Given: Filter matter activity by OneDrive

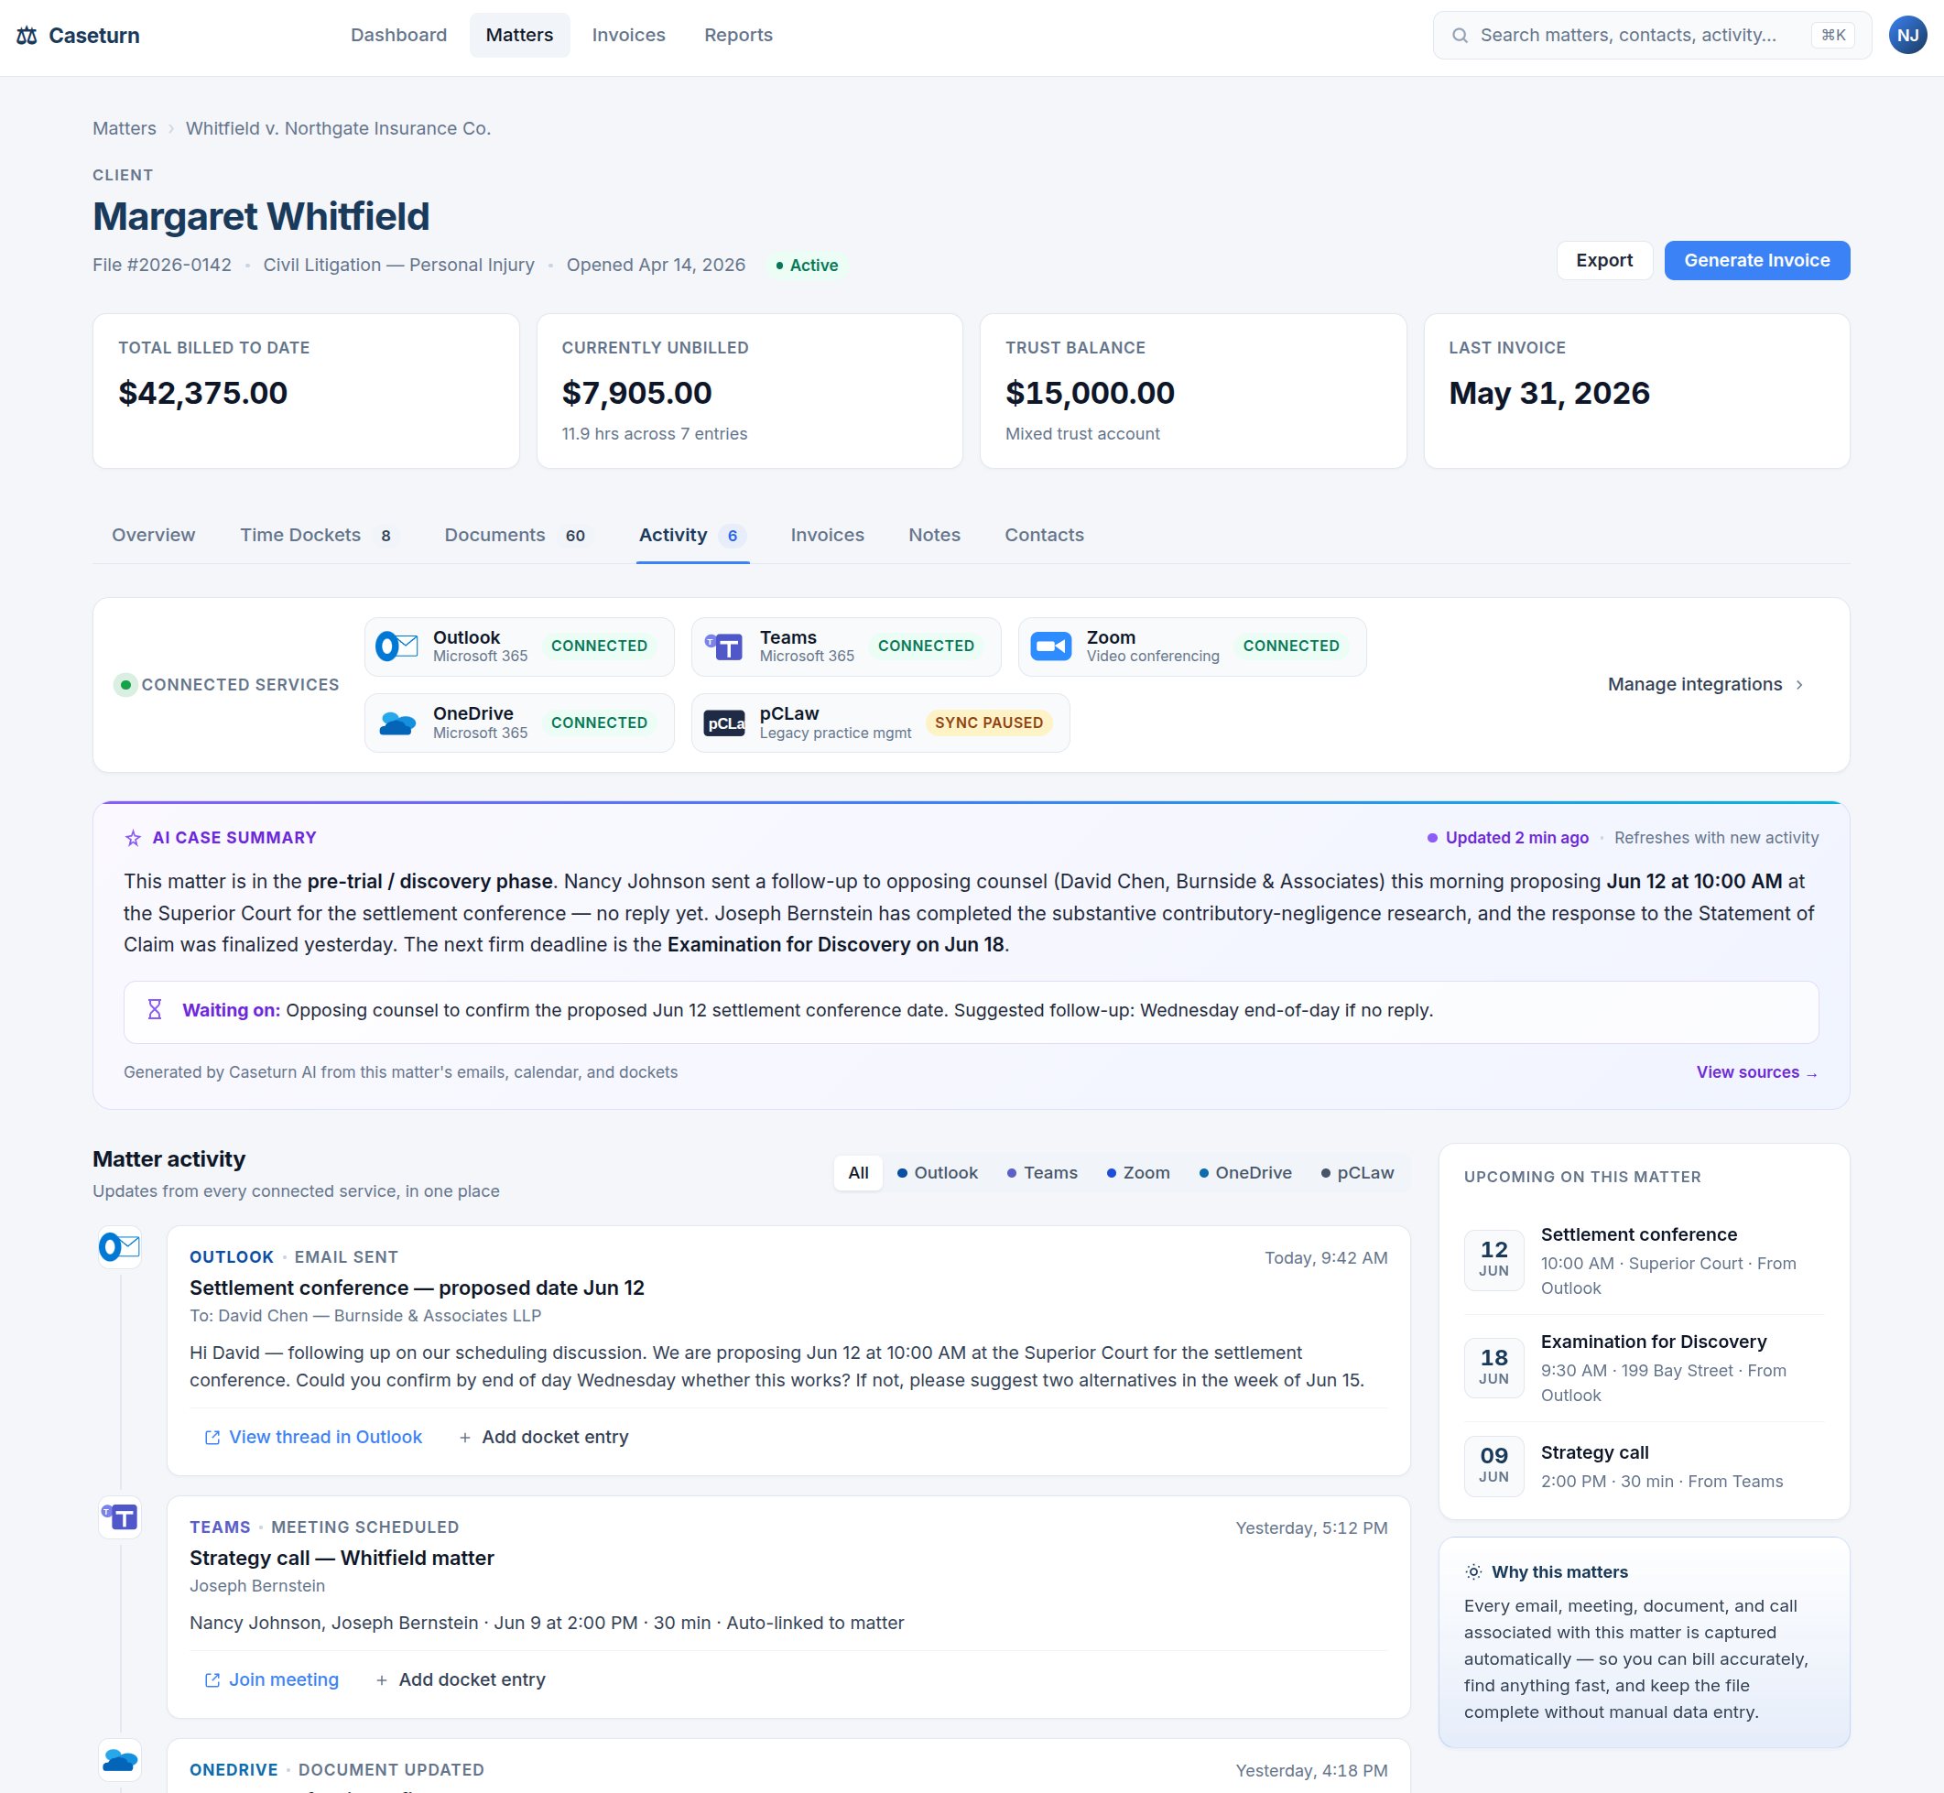Looking at the screenshot, I should [1245, 1173].
